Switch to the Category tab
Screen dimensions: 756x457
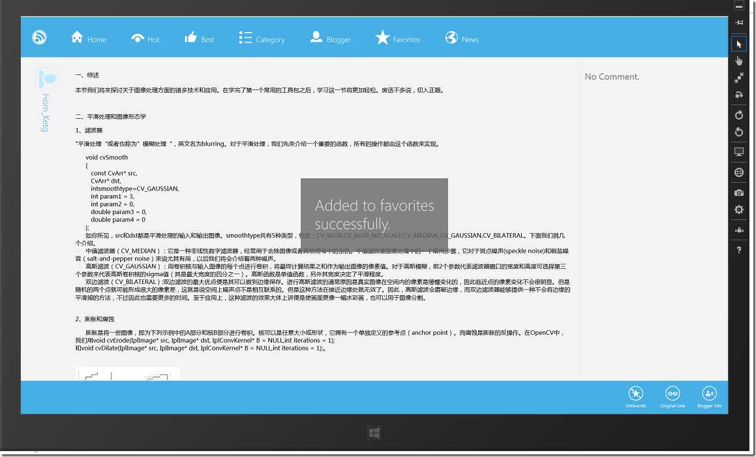pos(262,38)
